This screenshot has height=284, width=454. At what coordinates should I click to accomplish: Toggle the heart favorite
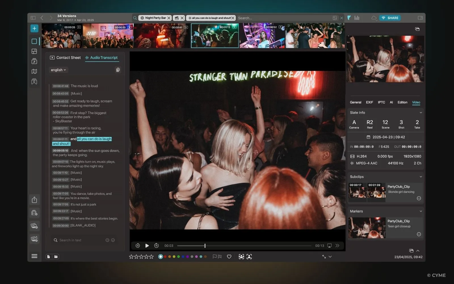click(229, 257)
